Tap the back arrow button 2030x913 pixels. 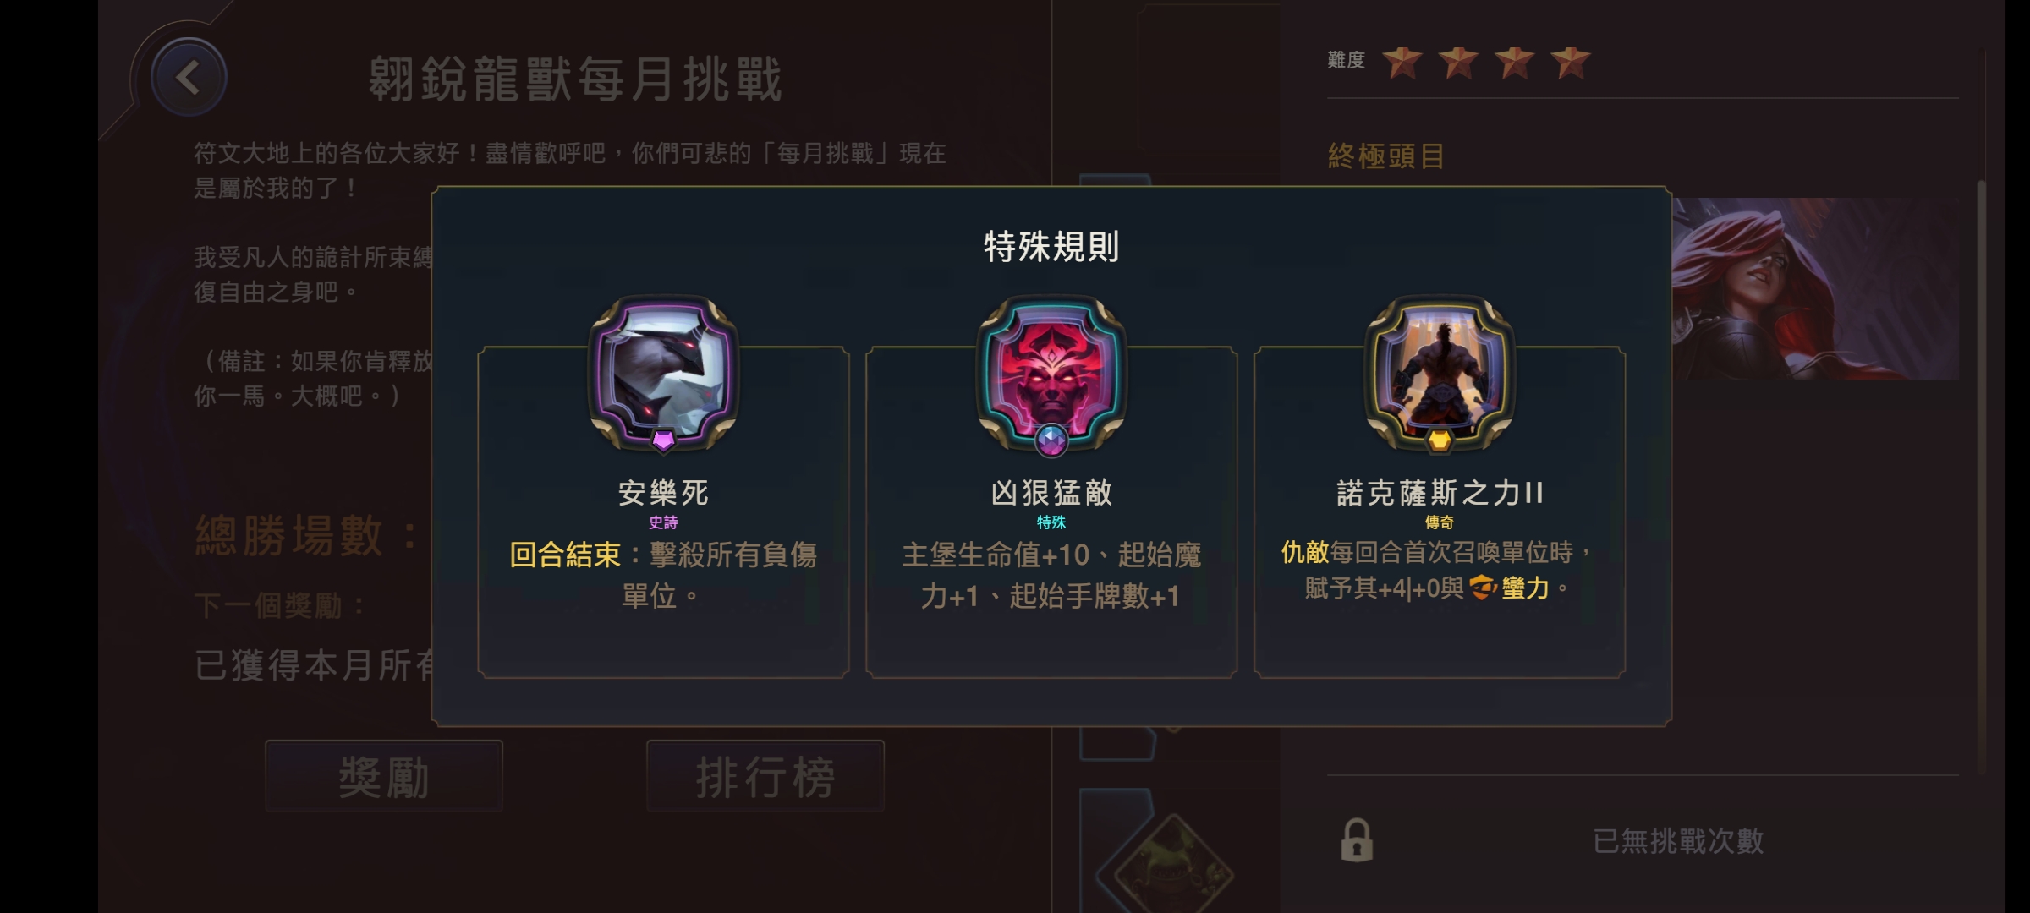click(x=189, y=78)
